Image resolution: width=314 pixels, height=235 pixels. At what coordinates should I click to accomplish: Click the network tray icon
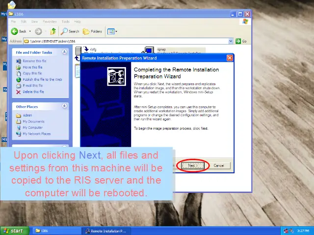[x=287, y=231]
